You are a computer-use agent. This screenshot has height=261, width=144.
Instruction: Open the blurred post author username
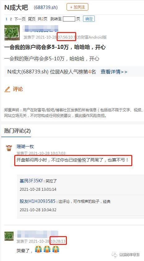point(41,28)
